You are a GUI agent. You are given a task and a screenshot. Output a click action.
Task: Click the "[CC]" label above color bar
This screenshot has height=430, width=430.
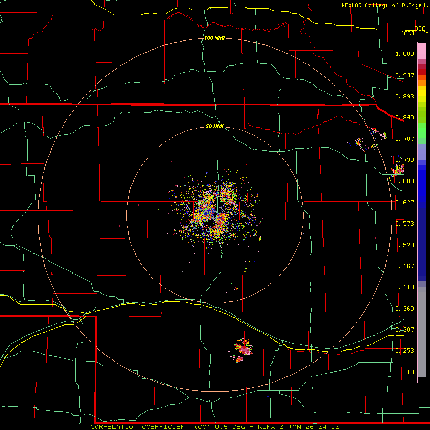[x=408, y=33]
